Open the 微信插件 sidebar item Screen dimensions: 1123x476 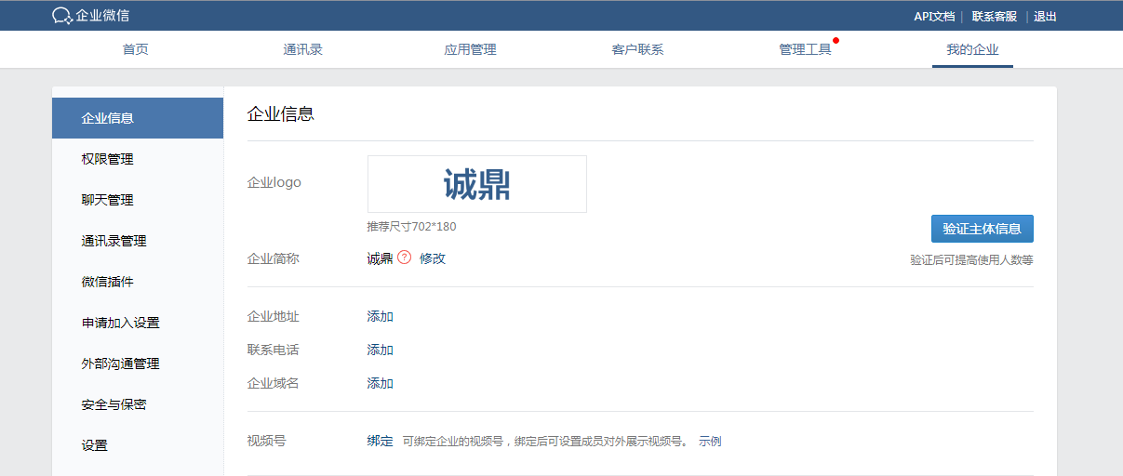click(x=108, y=282)
